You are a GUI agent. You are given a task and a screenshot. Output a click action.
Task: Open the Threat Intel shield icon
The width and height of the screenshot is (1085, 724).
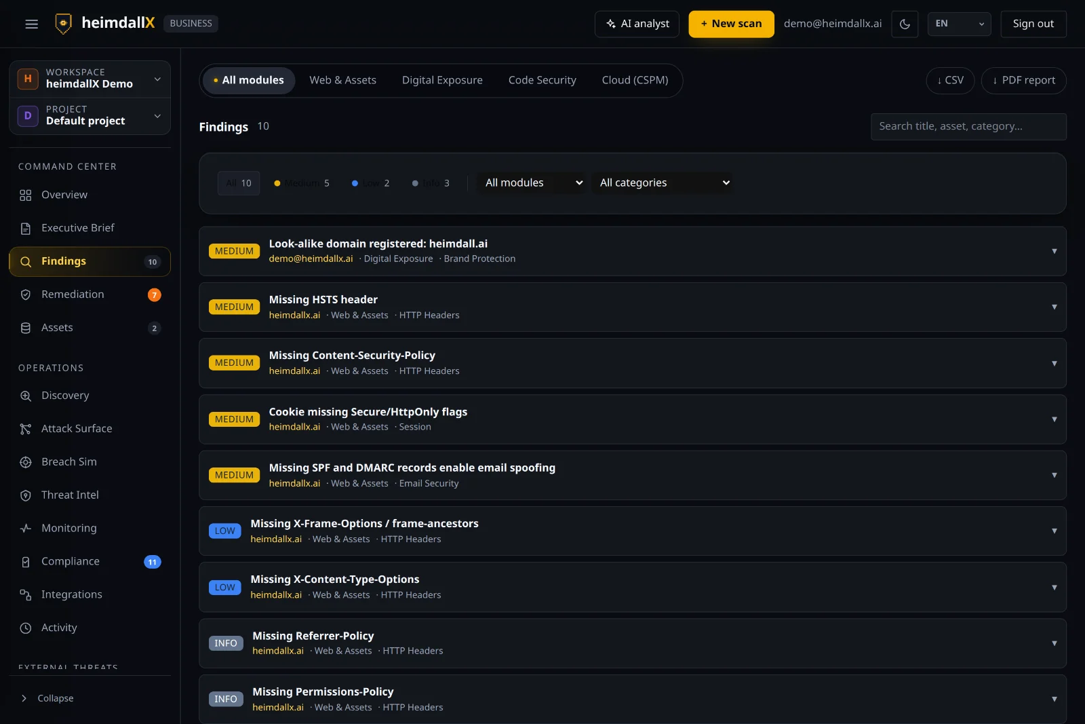pos(26,495)
